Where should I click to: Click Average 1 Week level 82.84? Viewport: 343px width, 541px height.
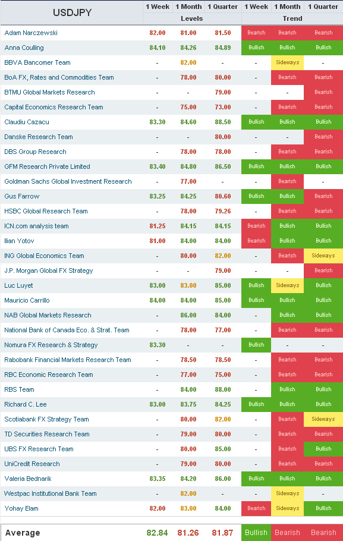tap(157, 533)
